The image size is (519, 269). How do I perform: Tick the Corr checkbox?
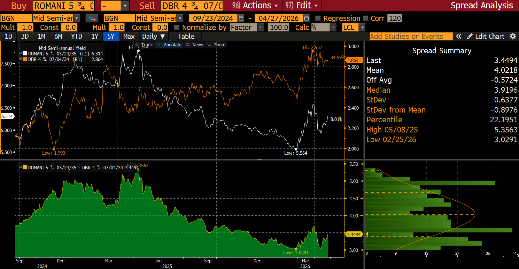365,18
